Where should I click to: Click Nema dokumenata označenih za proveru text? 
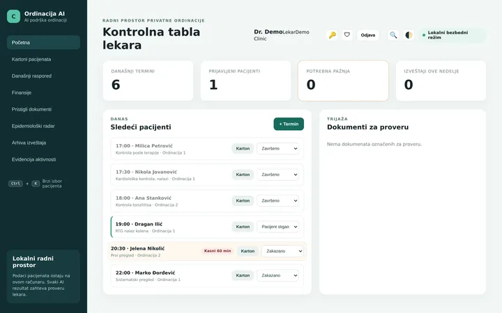coord(374,145)
